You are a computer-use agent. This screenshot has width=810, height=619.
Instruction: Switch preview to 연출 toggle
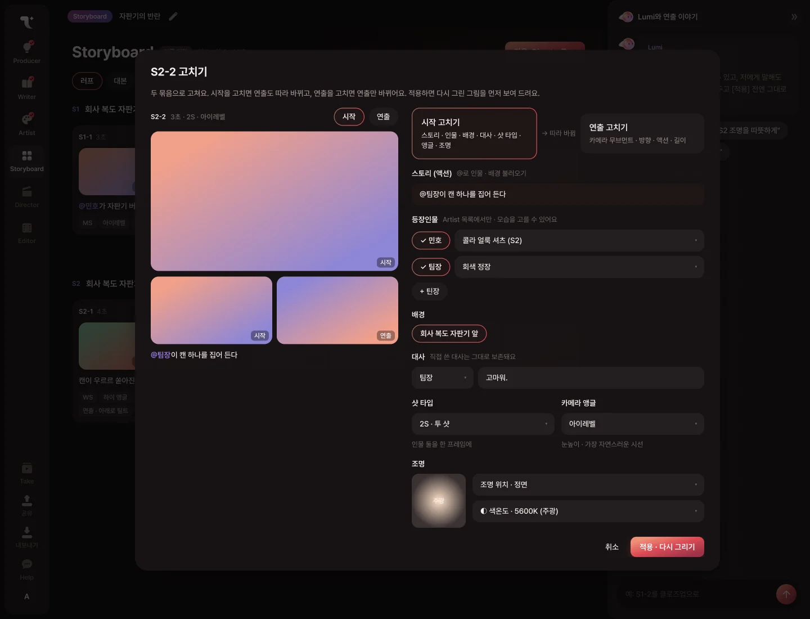384,116
